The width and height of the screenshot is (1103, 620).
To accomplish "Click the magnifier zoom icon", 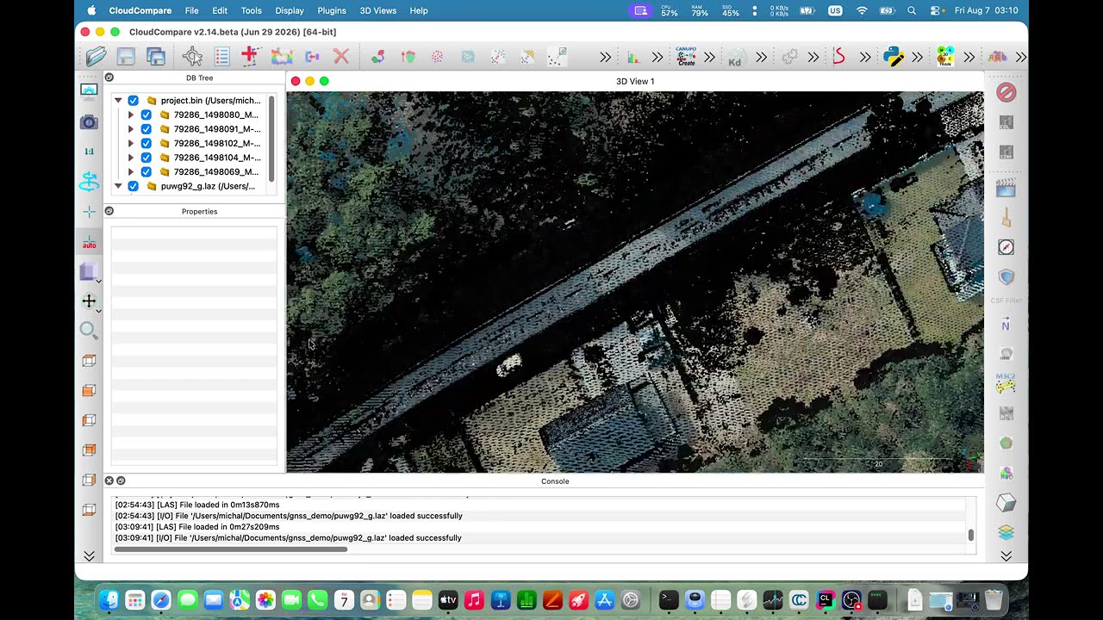I will click(x=89, y=331).
